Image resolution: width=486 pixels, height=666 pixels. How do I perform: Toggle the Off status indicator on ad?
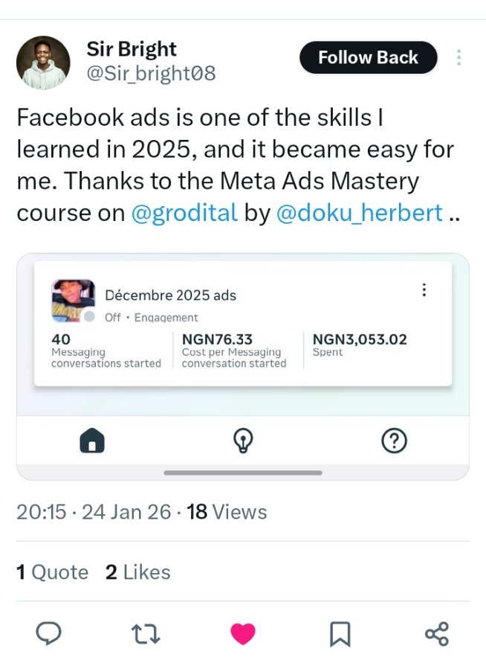click(x=90, y=317)
